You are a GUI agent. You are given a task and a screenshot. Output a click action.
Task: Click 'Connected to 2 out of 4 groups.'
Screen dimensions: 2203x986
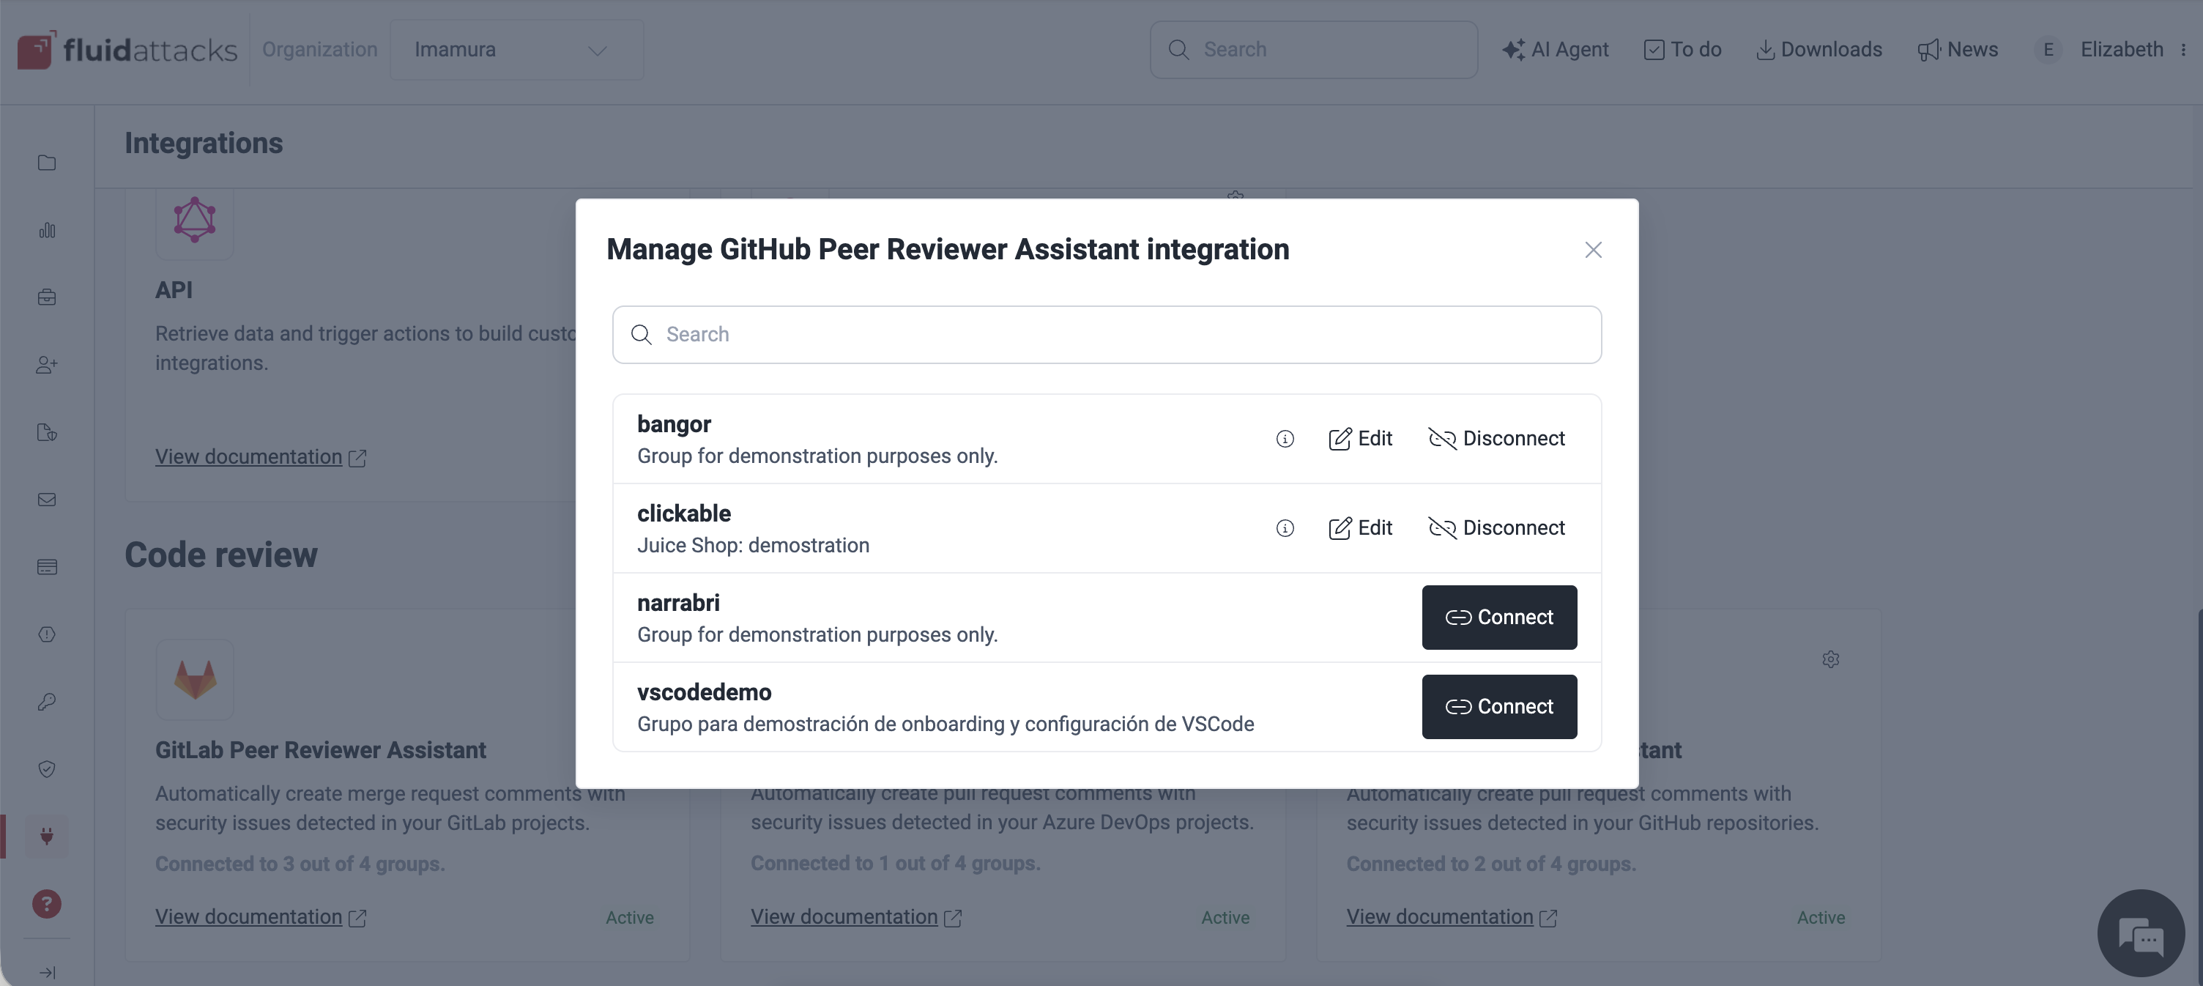[x=1490, y=864]
